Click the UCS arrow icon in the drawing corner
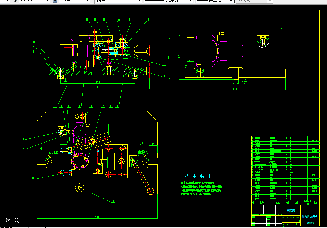Screen dimensions: 327x228 click(x=7, y=220)
